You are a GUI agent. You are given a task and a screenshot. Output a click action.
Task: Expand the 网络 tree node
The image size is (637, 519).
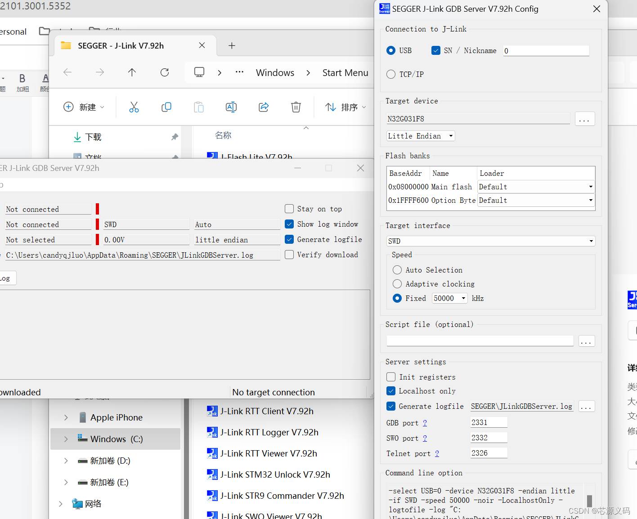61,504
